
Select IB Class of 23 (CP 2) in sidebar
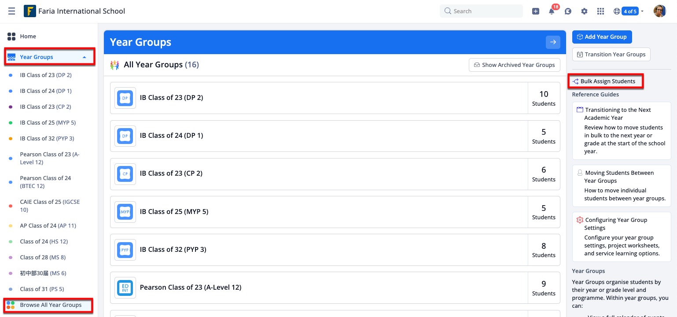[46, 107]
